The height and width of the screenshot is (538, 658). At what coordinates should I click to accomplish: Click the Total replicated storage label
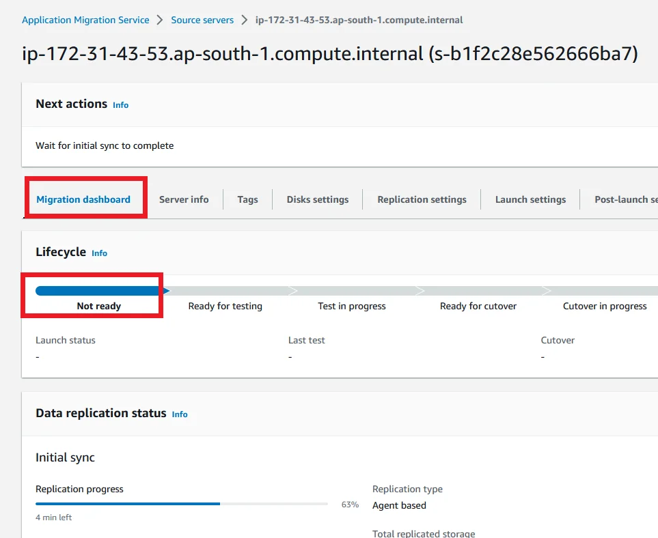coord(424,533)
